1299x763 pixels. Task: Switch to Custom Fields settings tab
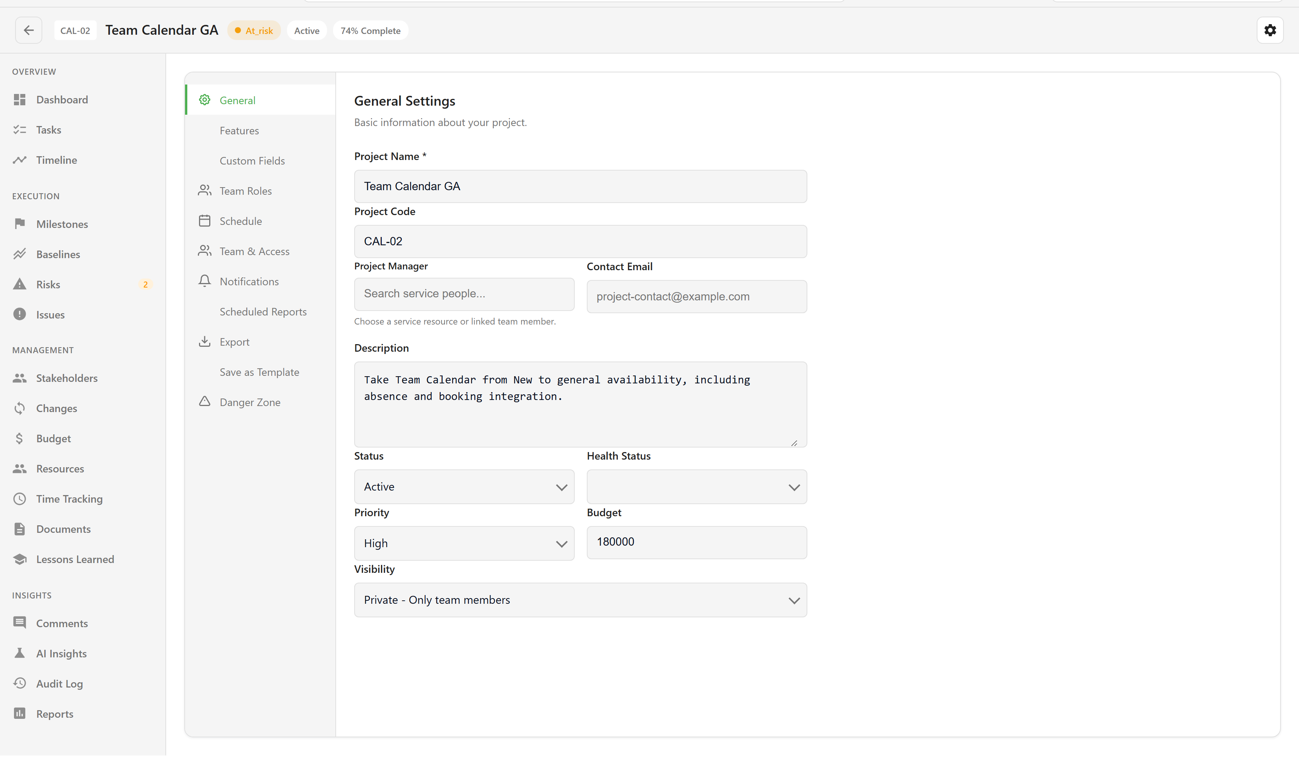[x=260, y=161]
